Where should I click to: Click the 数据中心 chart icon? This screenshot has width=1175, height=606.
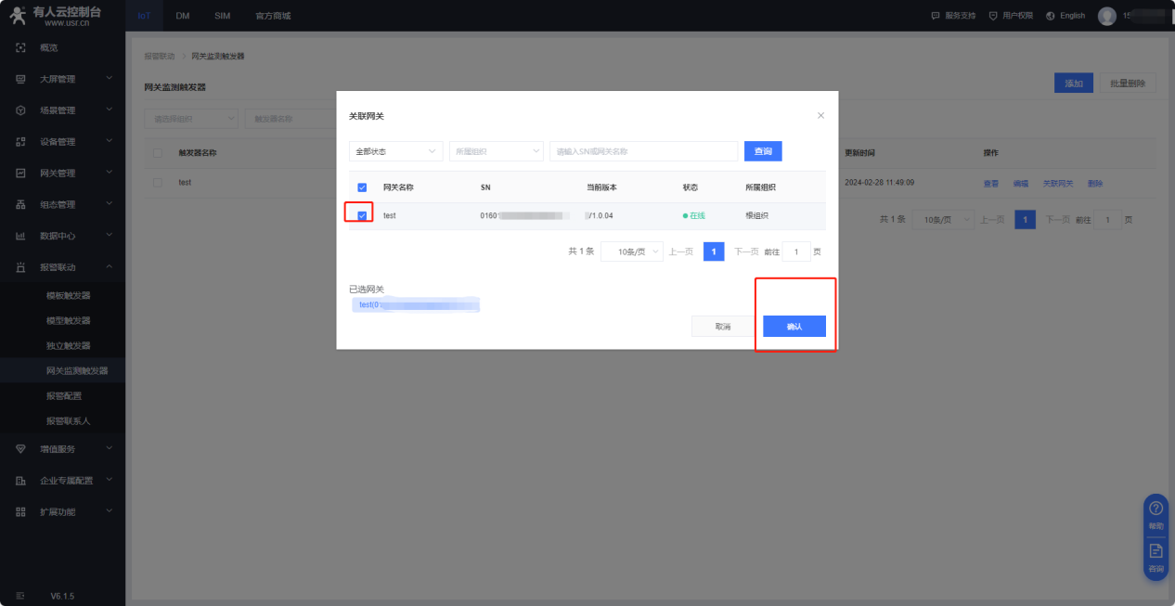pyautogui.click(x=20, y=236)
